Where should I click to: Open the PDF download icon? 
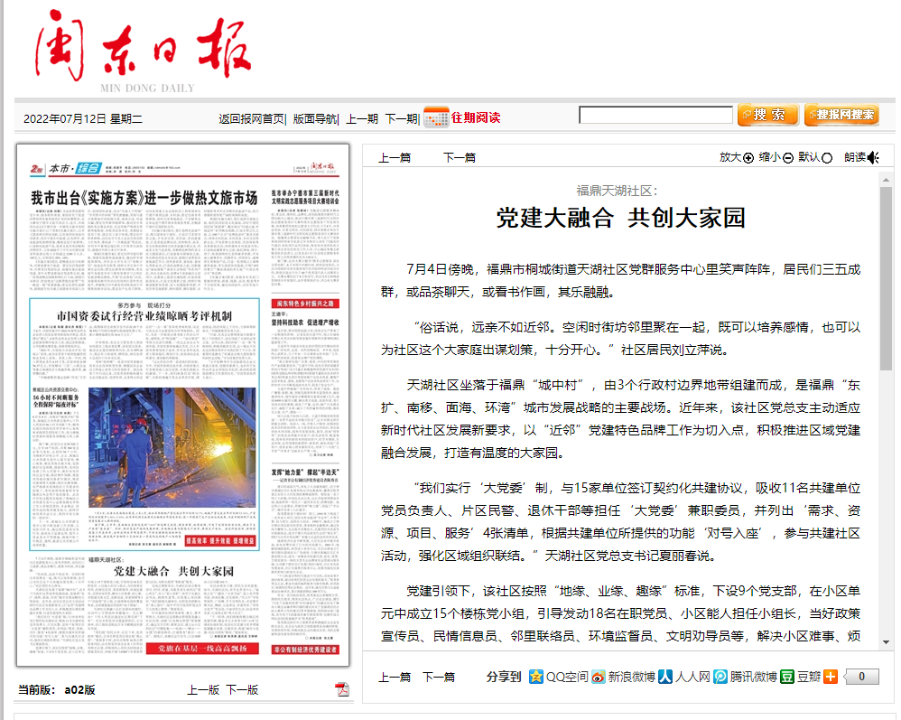(342, 690)
